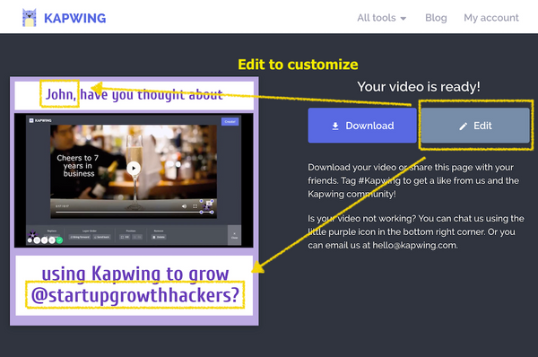
Task: Open the Blog page
Action: pyautogui.click(x=436, y=18)
